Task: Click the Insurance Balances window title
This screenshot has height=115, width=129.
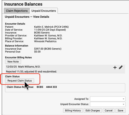Action: click(x=23, y=4)
